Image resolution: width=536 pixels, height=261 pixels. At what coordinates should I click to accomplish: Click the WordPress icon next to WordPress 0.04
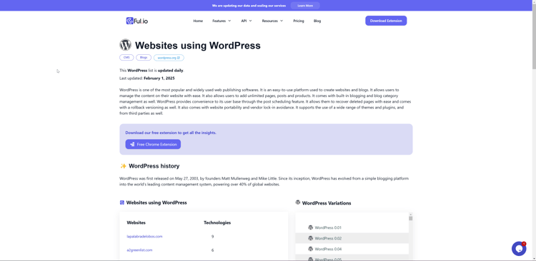tap(310, 249)
